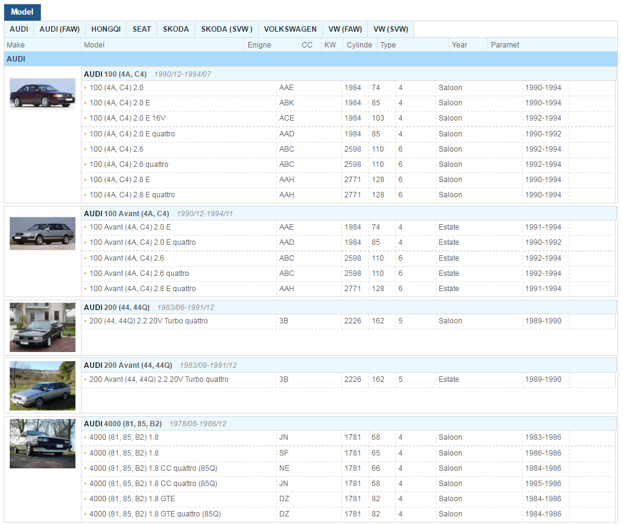Image resolution: width=623 pixels, height=525 pixels.
Task: Open the SEAT tab
Action: [142, 29]
